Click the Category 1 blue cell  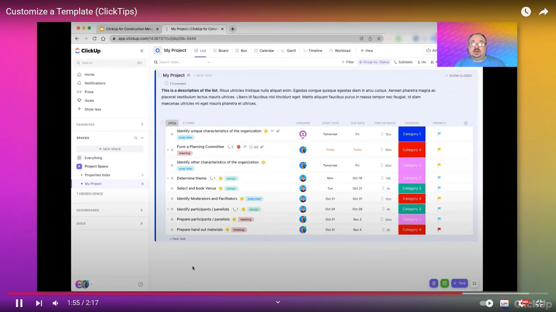click(412, 134)
